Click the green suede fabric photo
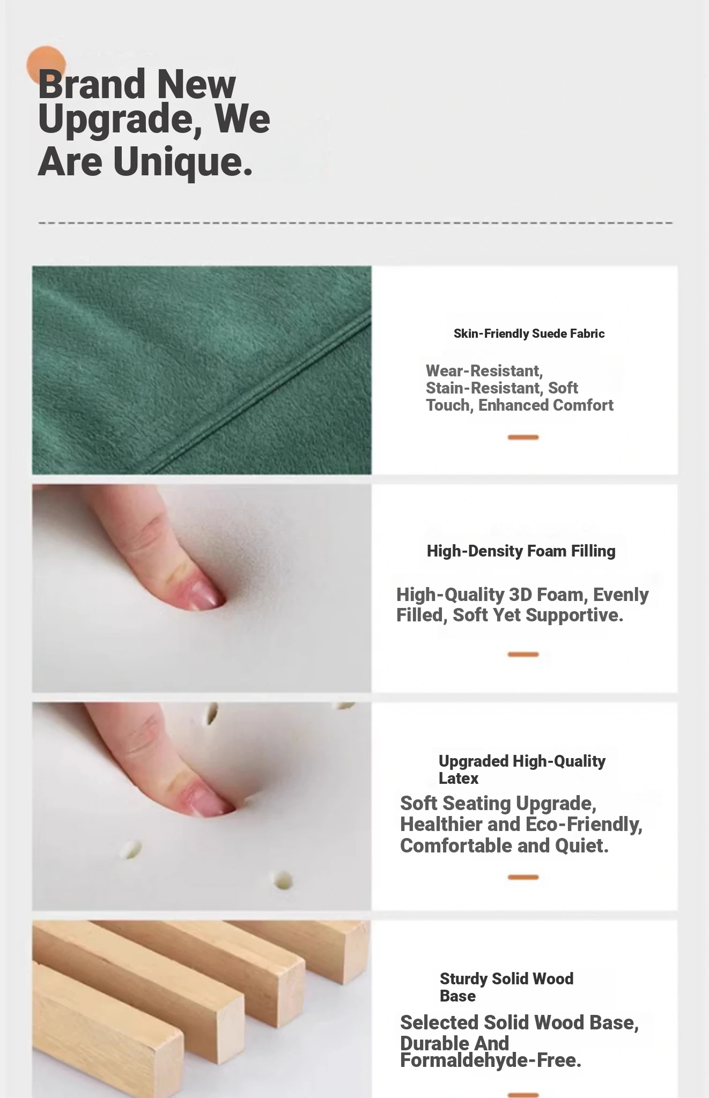 pos(202,370)
